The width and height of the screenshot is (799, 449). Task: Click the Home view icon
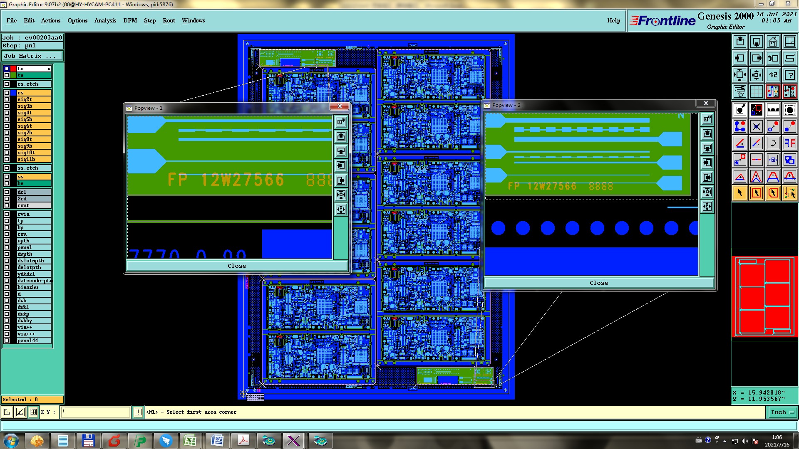[773, 42]
